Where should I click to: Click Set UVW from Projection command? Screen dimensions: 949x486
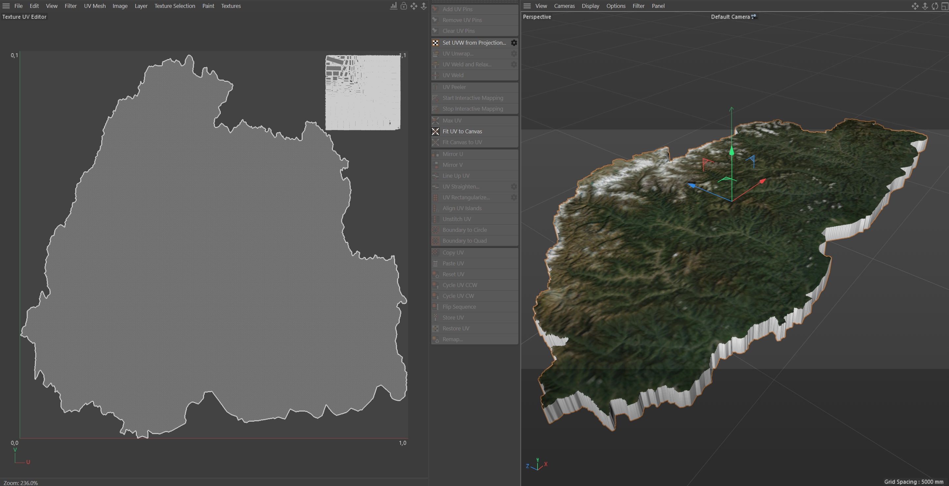pyautogui.click(x=474, y=43)
